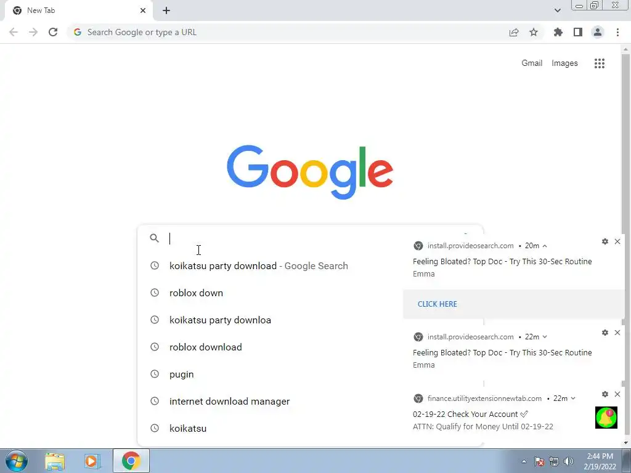Click the magnifier icon in search box
The image size is (631, 473).
point(154,238)
